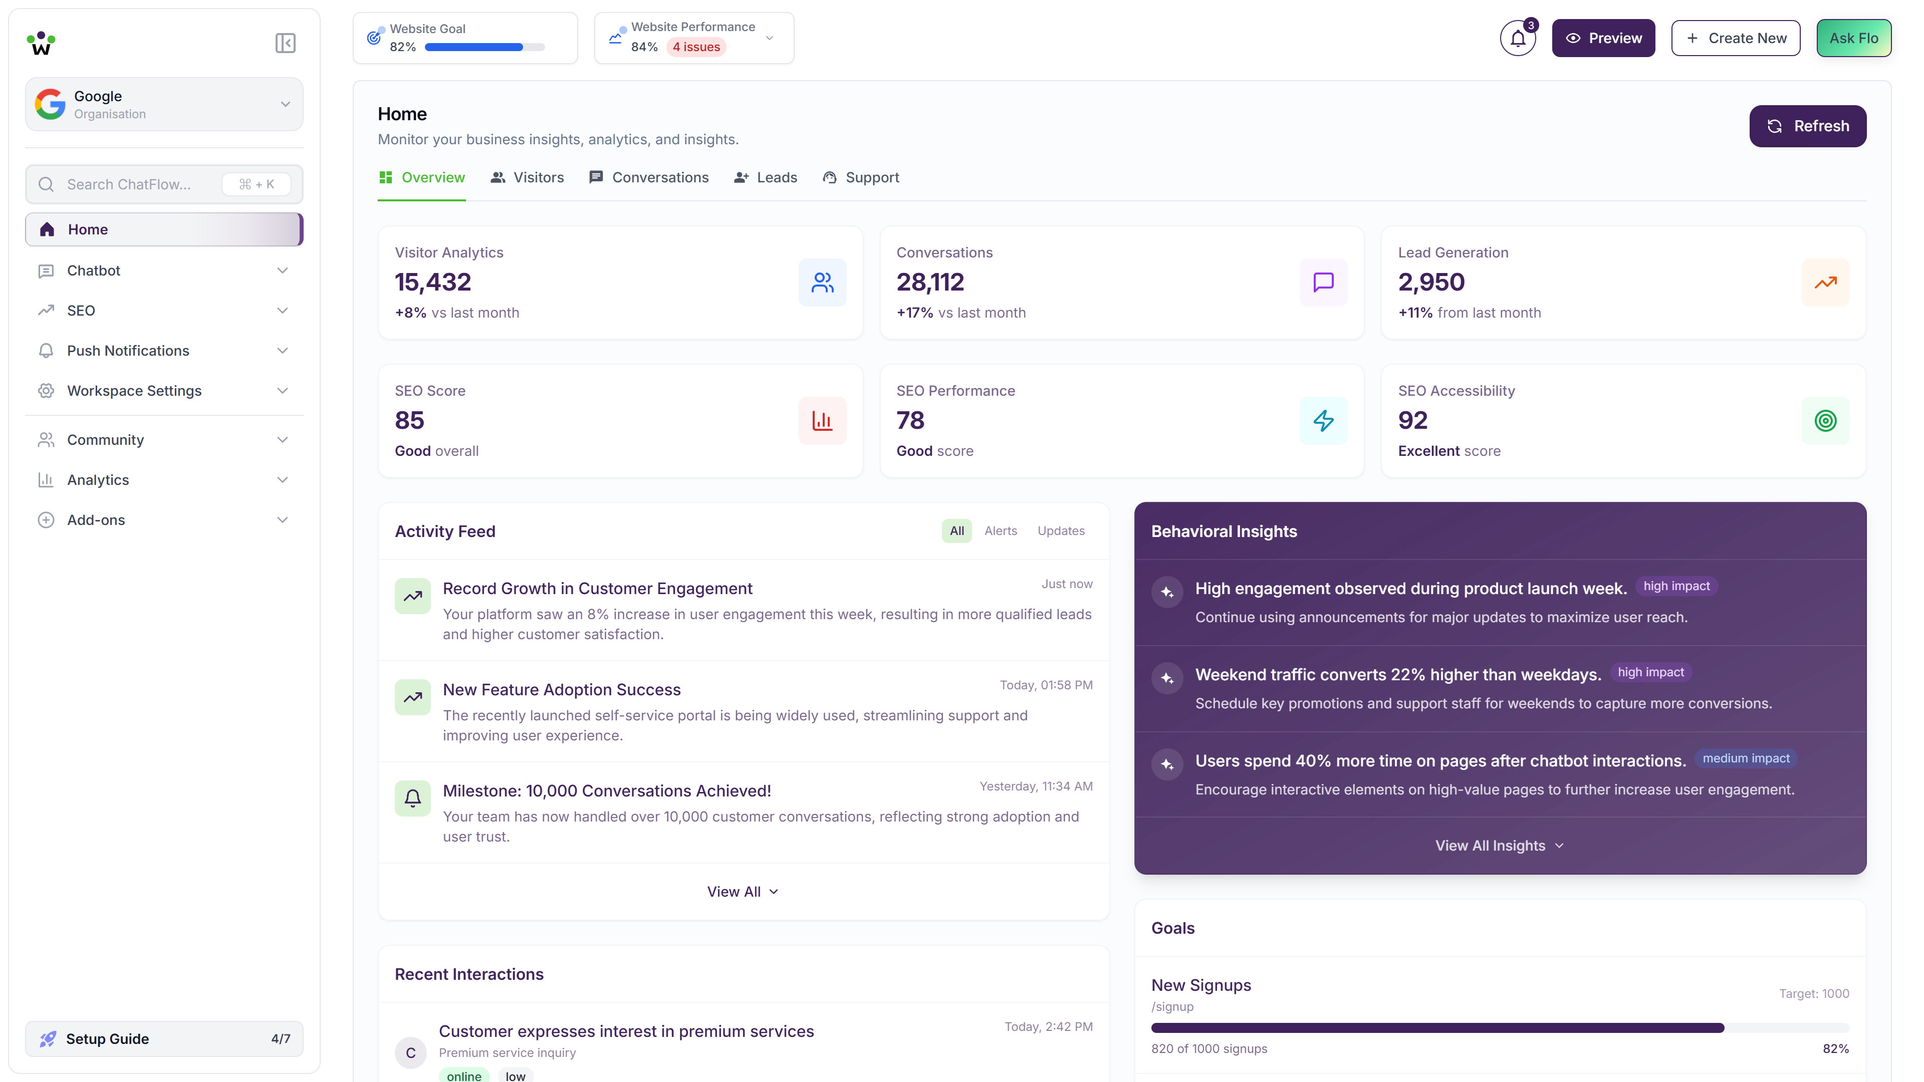Switch Activity Feed to Alerts filter
The width and height of the screenshot is (1924, 1082).
pyautogui.click(x=1001, y=531)
